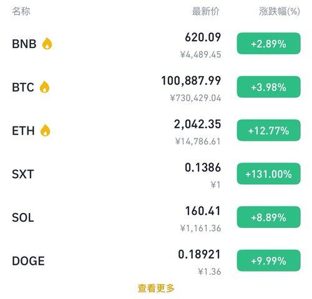Click BTC price 100,887.99
This screenshot has height=299, width=312.
point(191,81)
